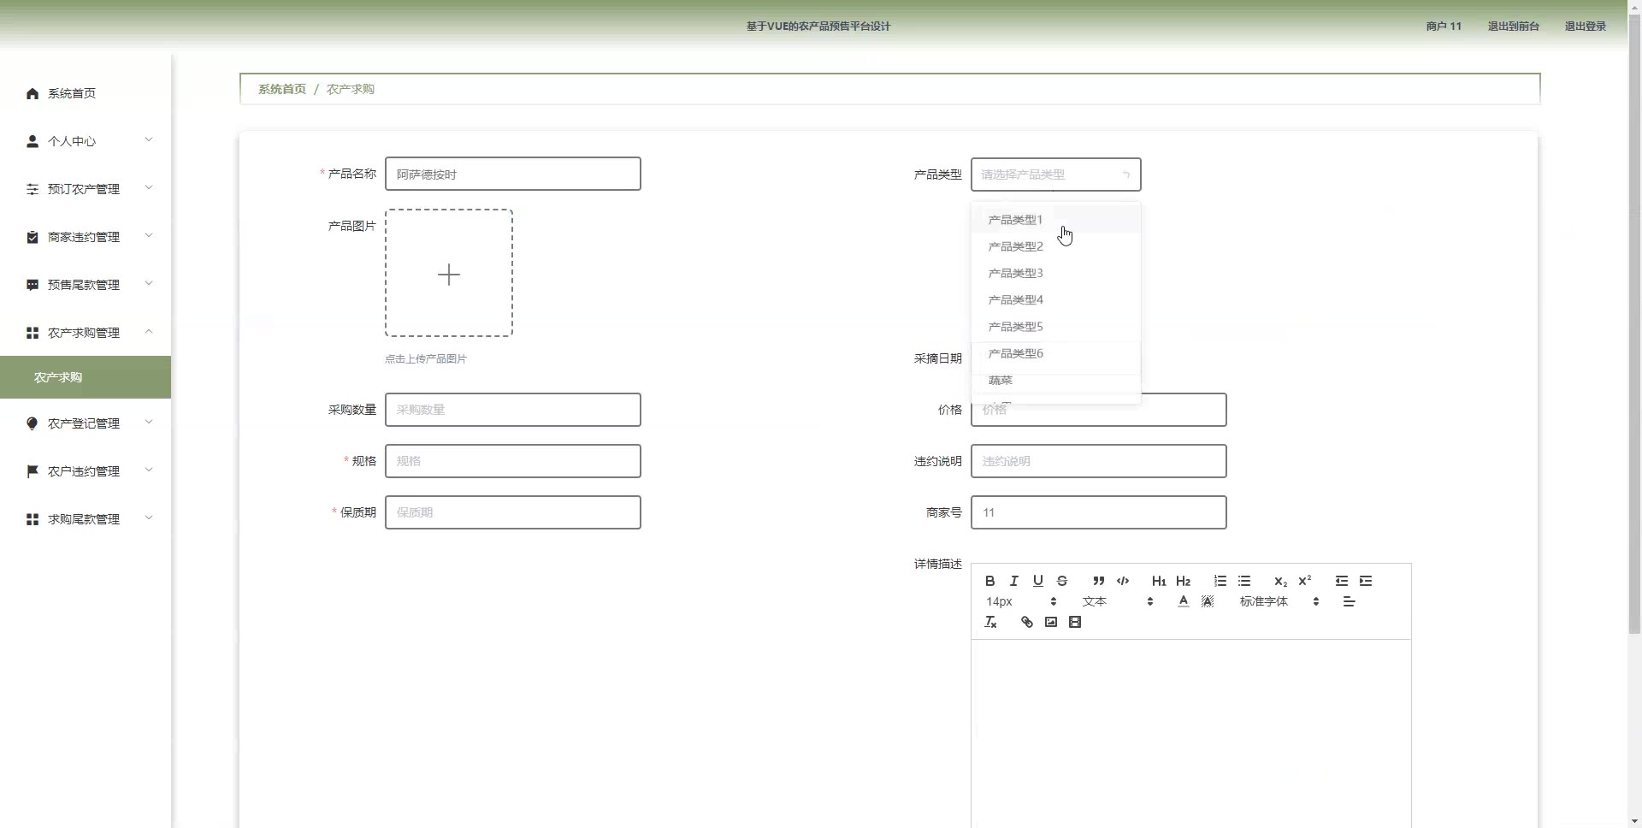Click the 商家违约管理 clipboard icon
The height and width of the screenshot is (828, 1642).
[x=32, y=237]
